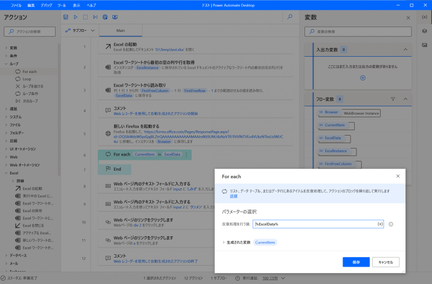Open the desktop recorder toolbar icon
This screenshot has height=284, width=432.
[x=115, y=17]
